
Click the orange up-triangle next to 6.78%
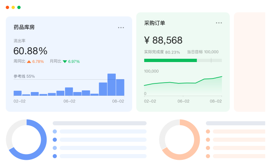click(x=29, y=62)
